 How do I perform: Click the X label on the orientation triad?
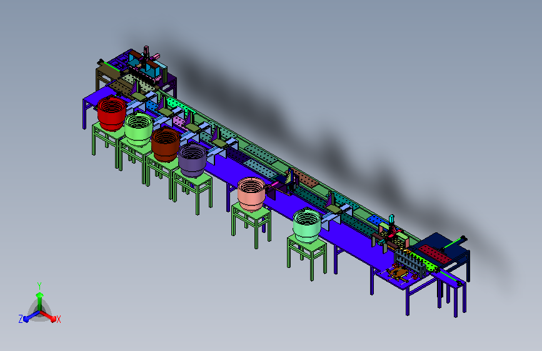pyautogui.click(x=58, y=320)
